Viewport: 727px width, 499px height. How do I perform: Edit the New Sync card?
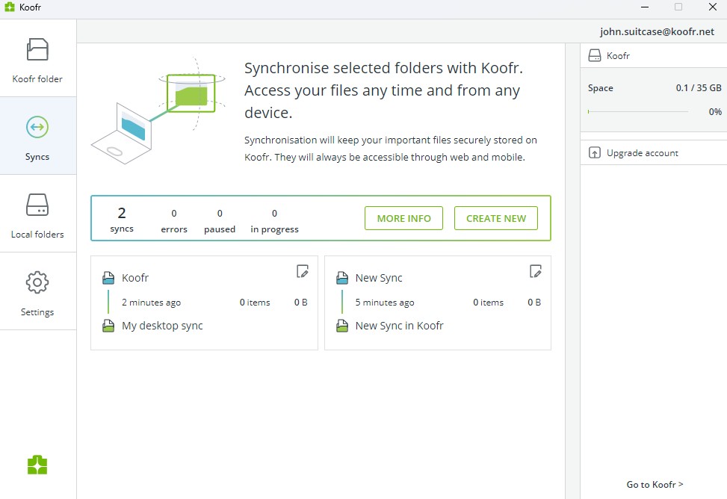pos(536,271)
